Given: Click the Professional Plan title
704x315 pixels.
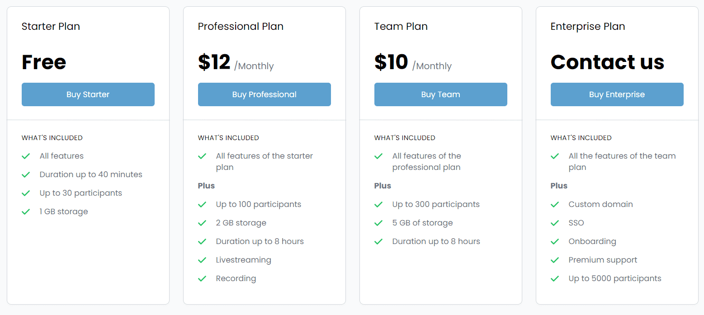Looking at the screenshot, I should click(241, 26).
